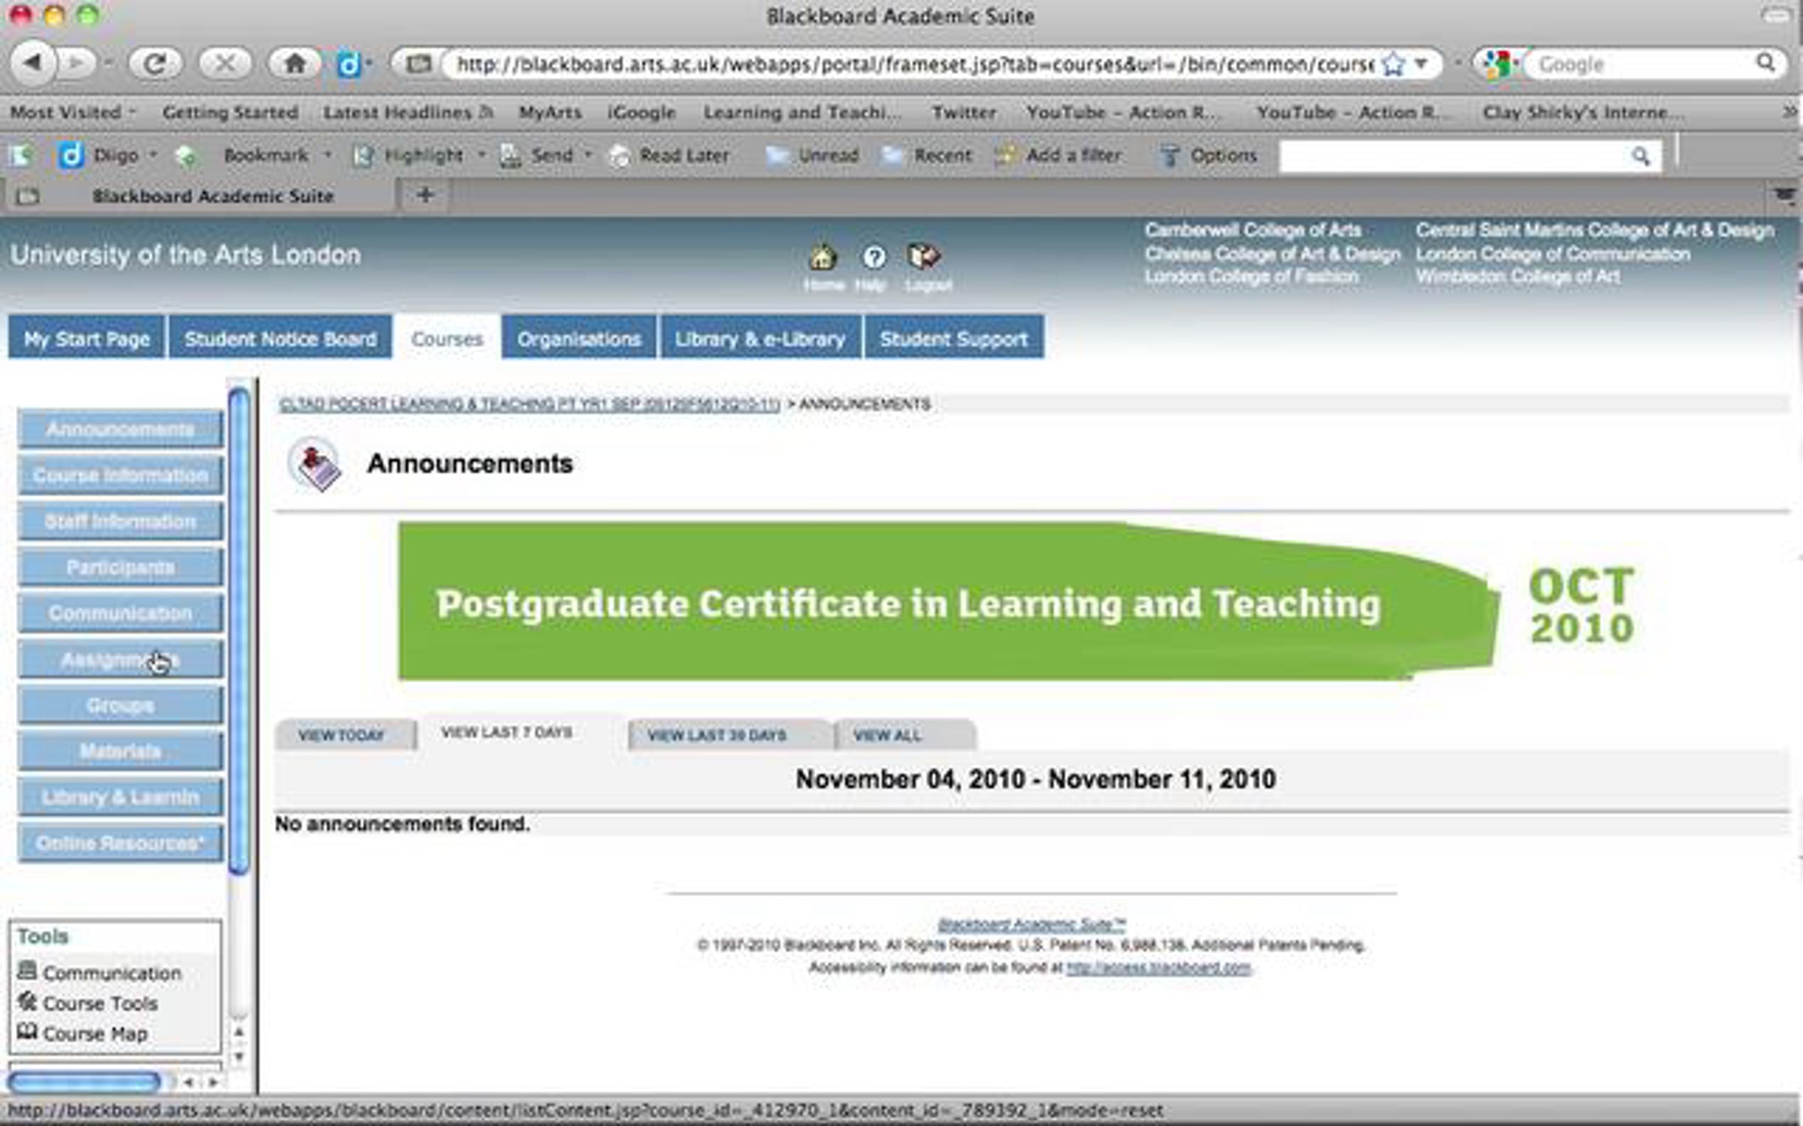
Task: Open the Recent folder icon
Action: (x=892, y=155)
